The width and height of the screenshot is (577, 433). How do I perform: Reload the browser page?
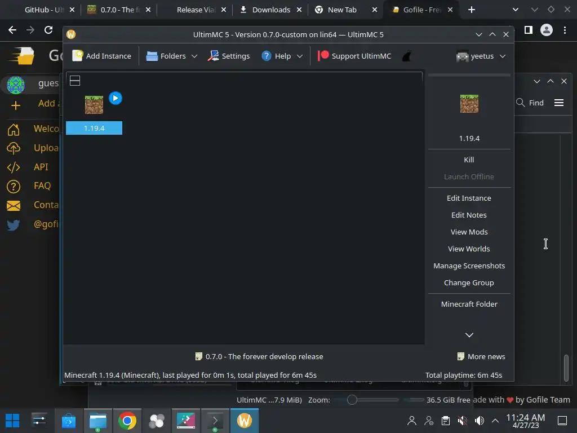[x=48, y=30]
